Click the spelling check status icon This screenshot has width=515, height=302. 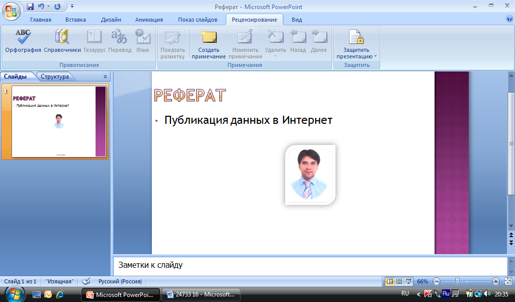(x=86, y=281)
